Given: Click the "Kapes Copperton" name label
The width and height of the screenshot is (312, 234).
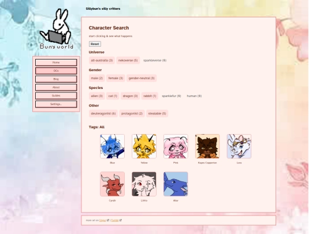Looking at the screenshot, I should [x=207, y=163].
